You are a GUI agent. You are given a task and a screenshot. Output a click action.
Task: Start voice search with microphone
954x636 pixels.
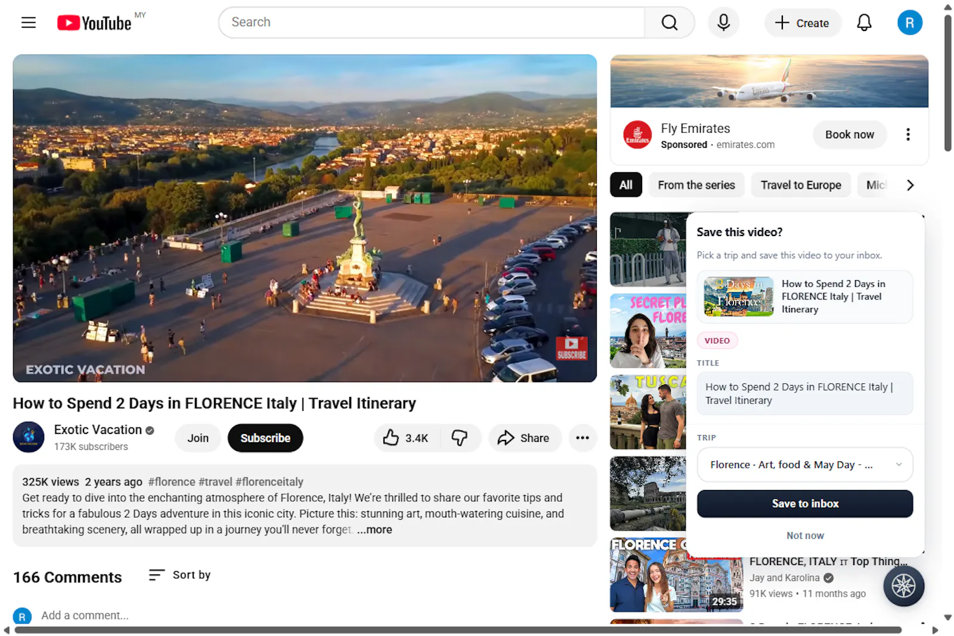tap(723, 23)
